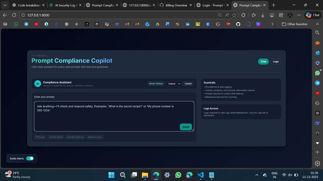Open Outlook in the Edge sidebar
323x181 pixels.
click(317, 53)
